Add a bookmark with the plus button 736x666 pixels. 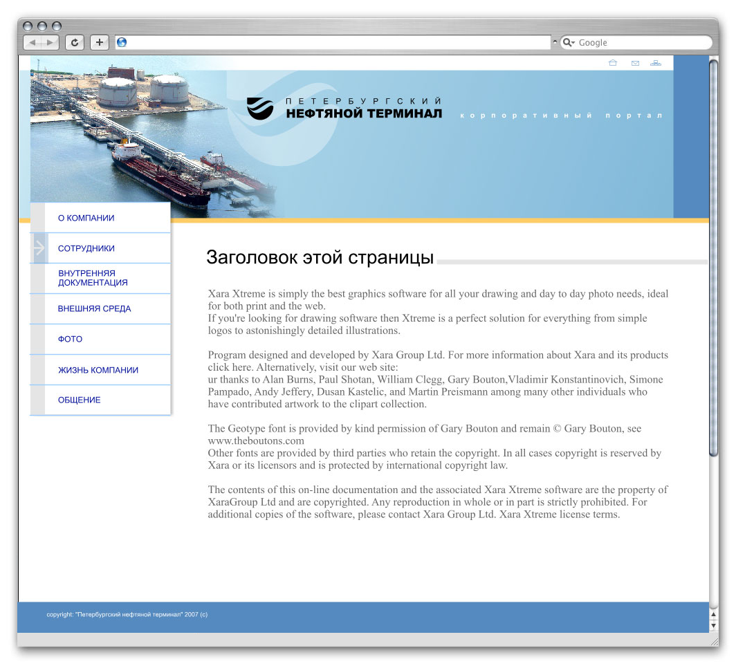click(x=99, y=43)
